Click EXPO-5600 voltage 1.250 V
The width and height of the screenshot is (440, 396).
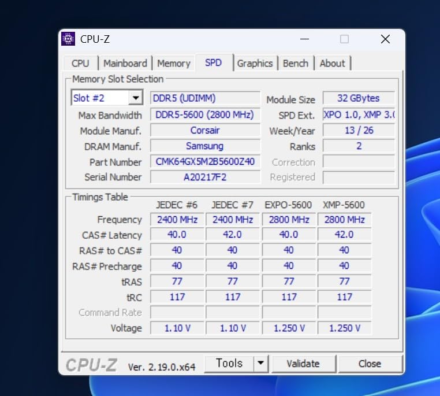pos(289,328)
